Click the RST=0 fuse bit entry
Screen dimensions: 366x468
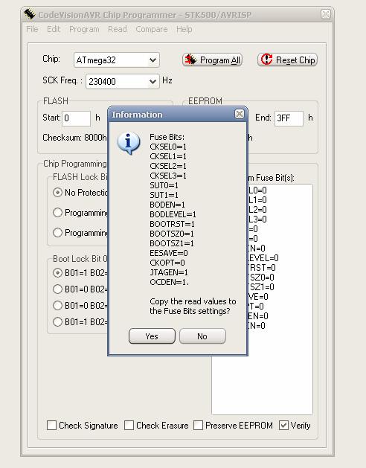tap(262, 268)
